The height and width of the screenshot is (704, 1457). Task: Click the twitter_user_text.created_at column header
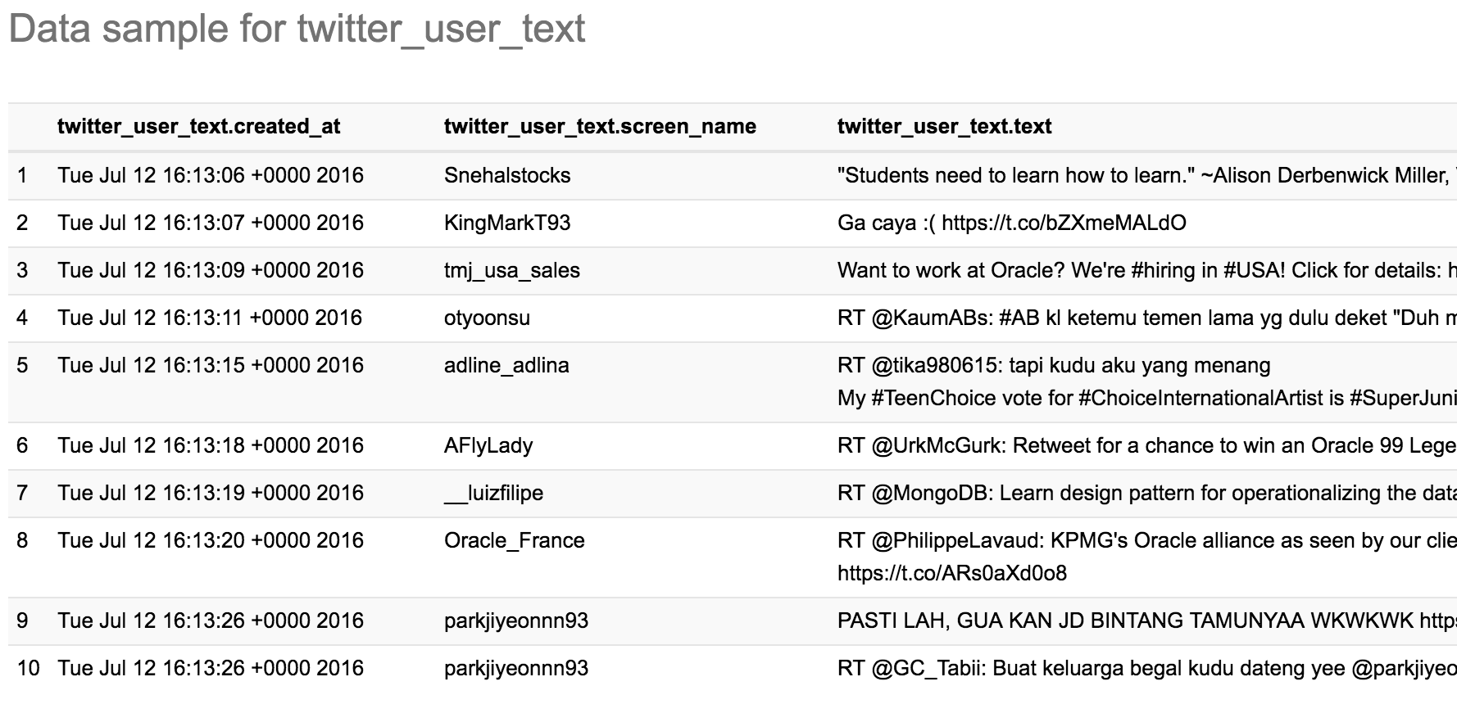198,127
